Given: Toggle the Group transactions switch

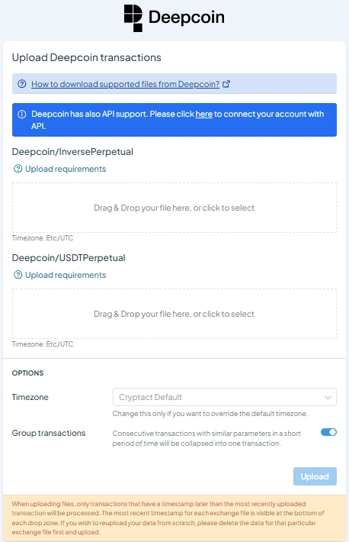Looking at the screenshot, I should (328, 432).
